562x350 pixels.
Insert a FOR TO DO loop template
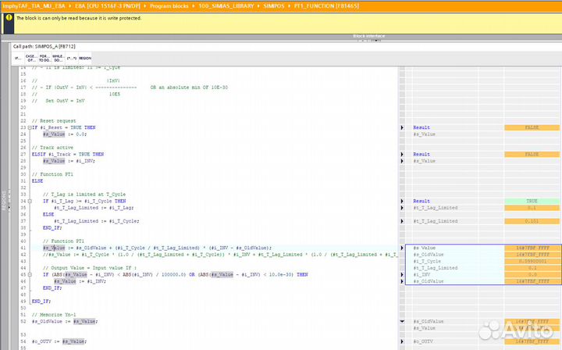[x=44, y=58]
